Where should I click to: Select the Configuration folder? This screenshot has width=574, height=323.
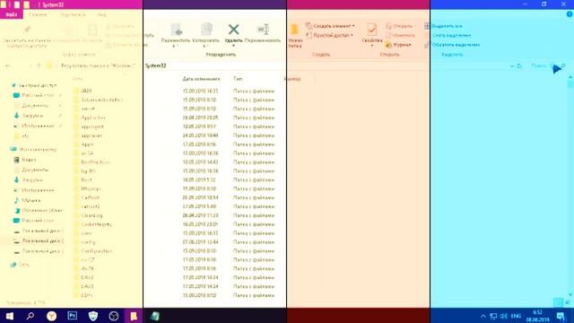click(93, 251)
